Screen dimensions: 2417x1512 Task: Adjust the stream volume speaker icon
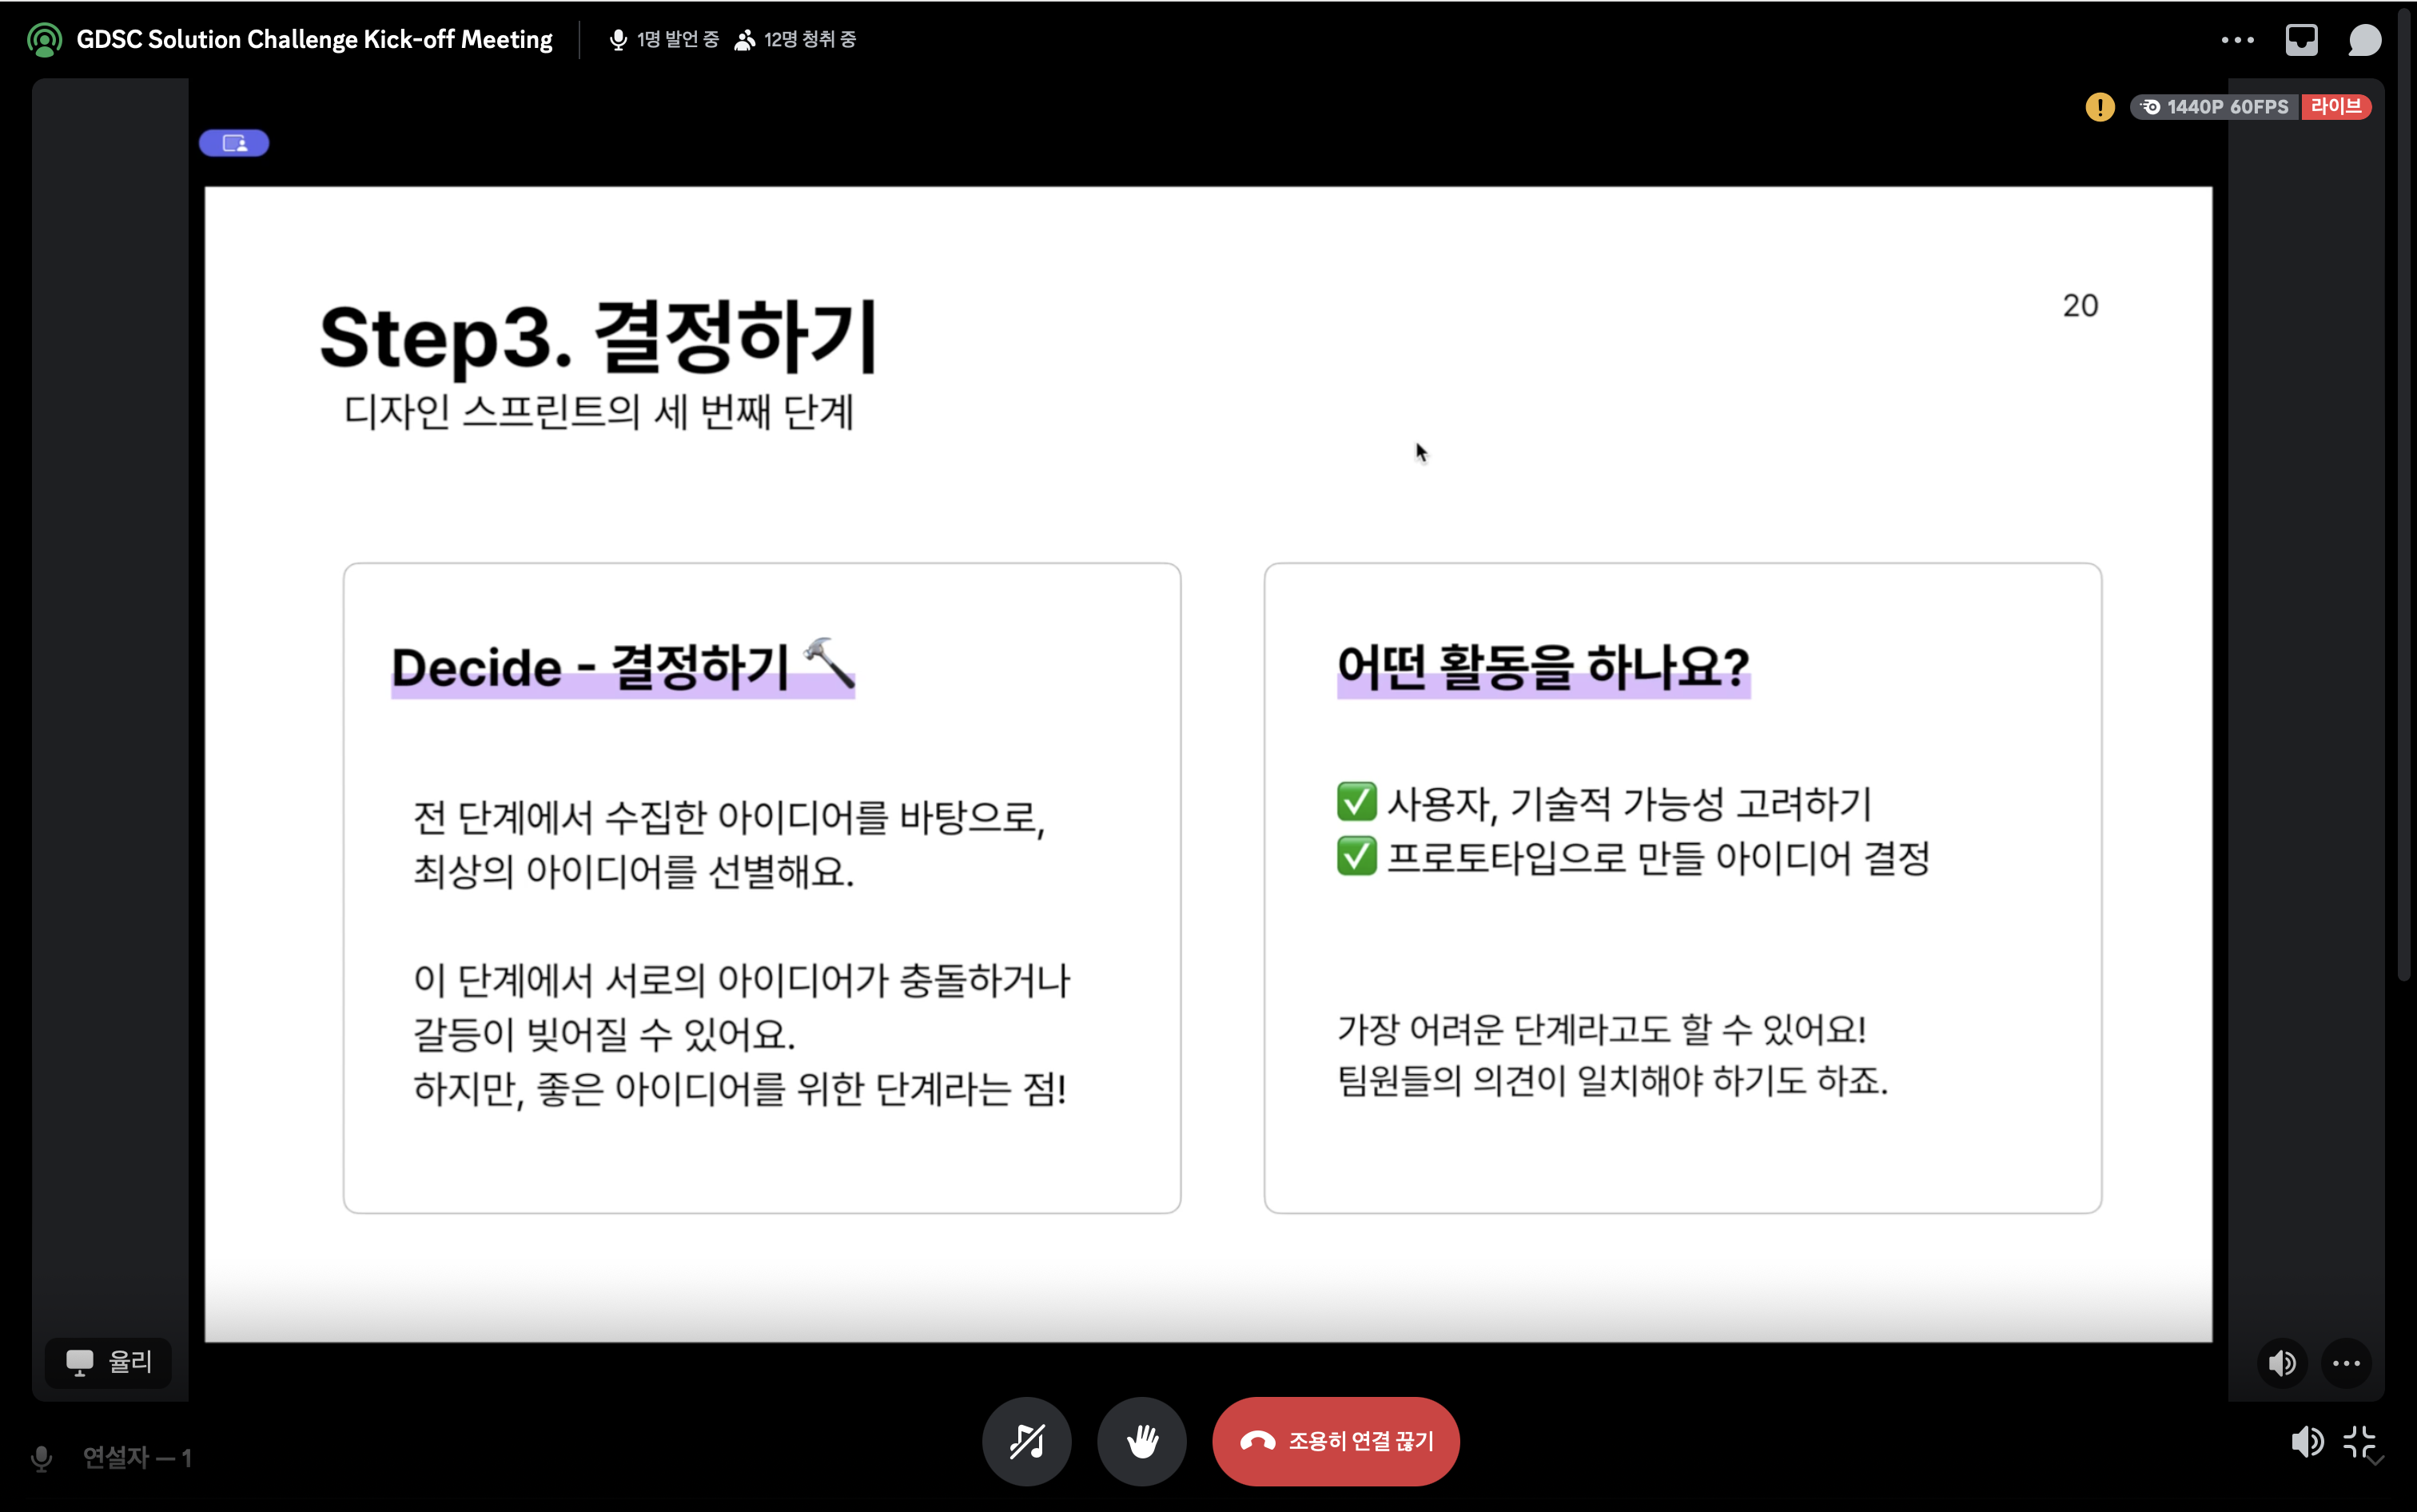[2282, 1363]
